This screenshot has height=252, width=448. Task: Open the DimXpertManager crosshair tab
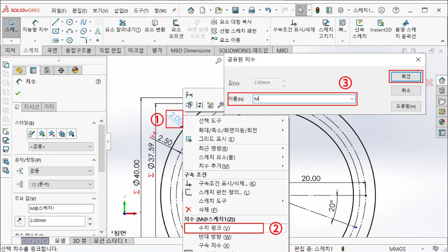pyautogui.click(x=61, y=70)
